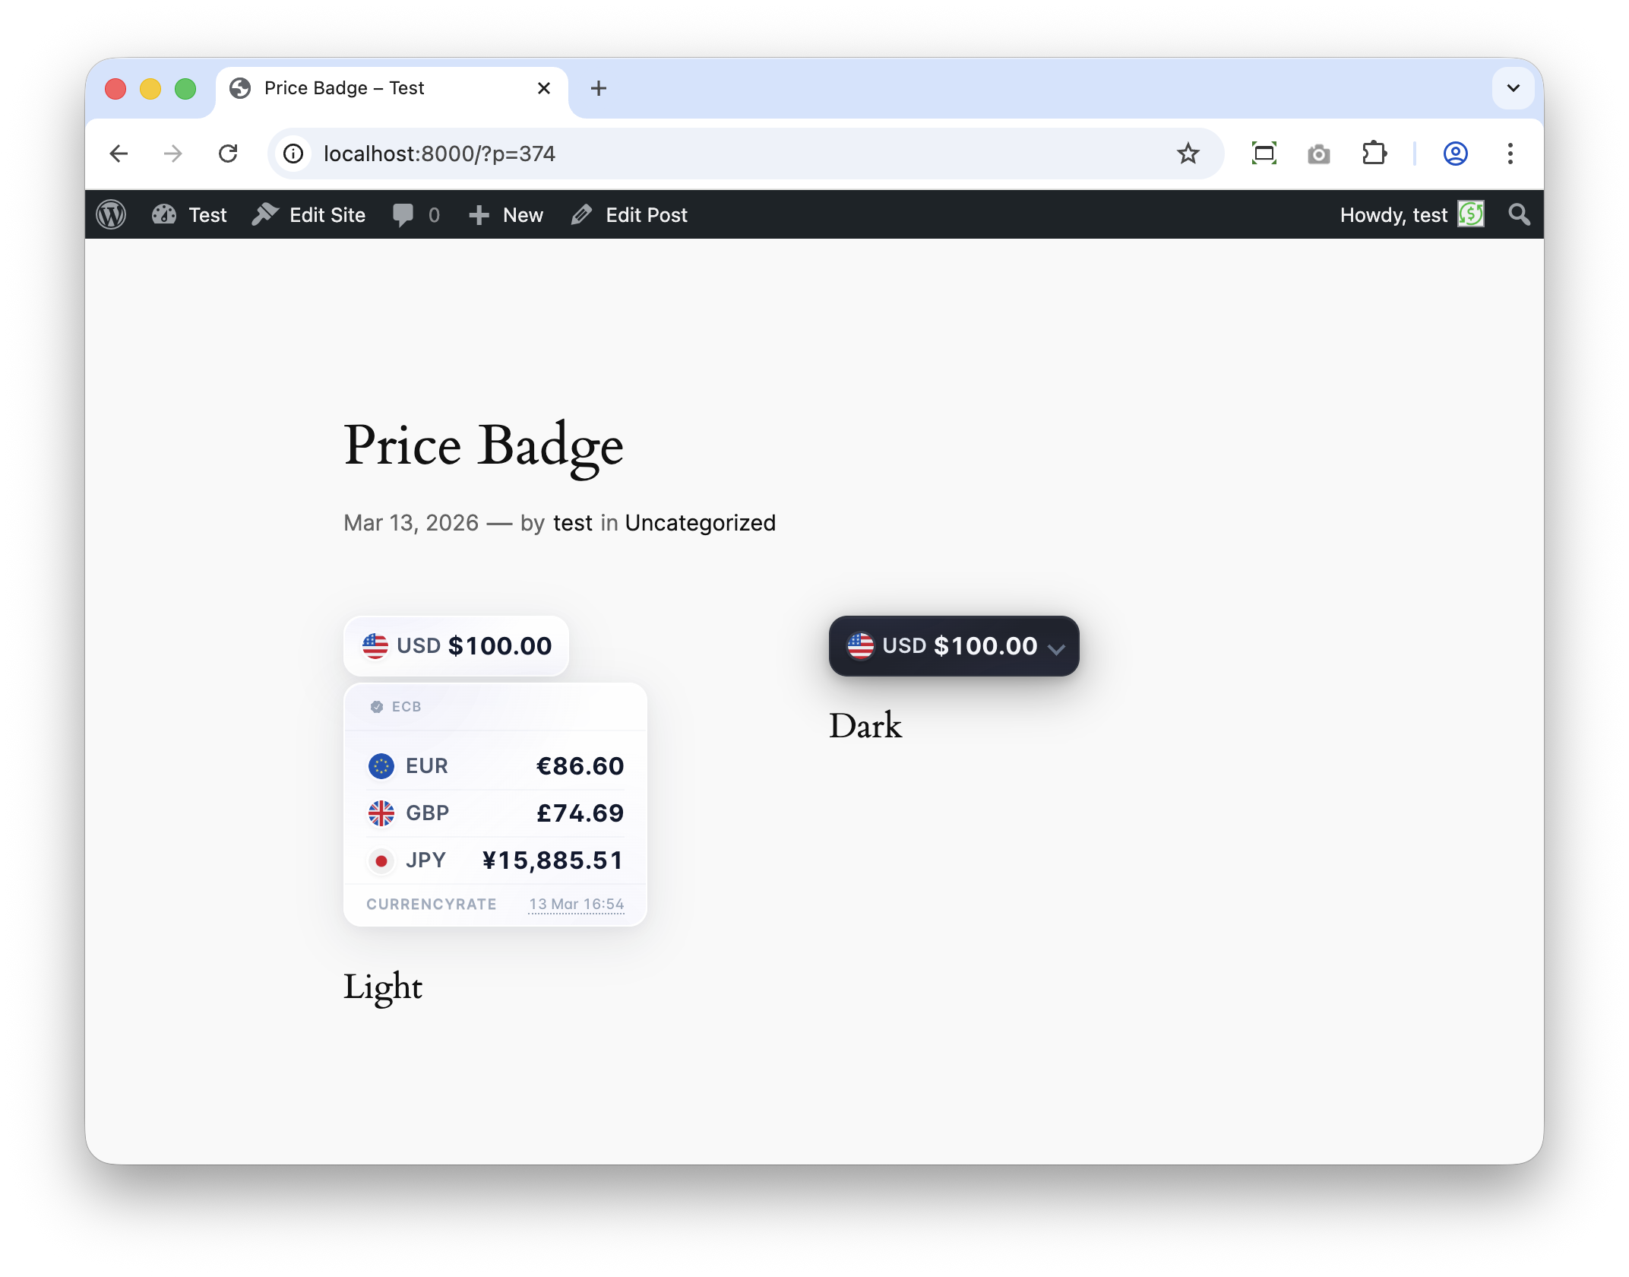This screenshot has width=1629, height=1277.
Task: Open the browser profile chevron at top right
Action: 1513,88
